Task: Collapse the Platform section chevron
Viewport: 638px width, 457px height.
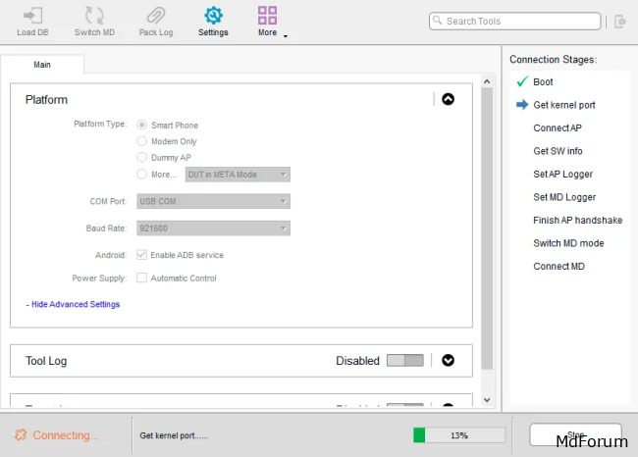Action: [448, 99]
